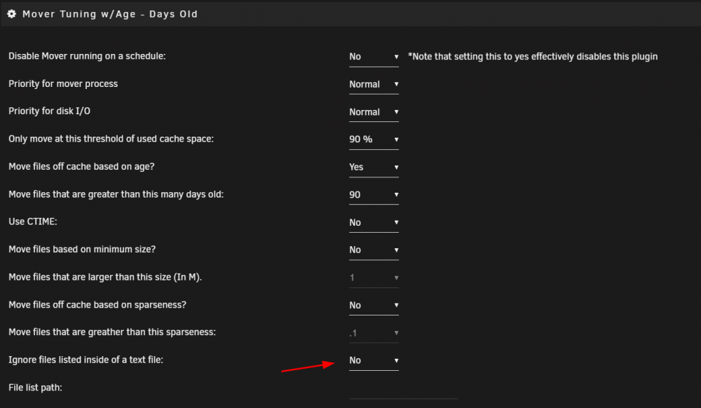Click the Move files off cache based on age label
The width and height of the screenshot is (701, 408).
tap(81, 167)
